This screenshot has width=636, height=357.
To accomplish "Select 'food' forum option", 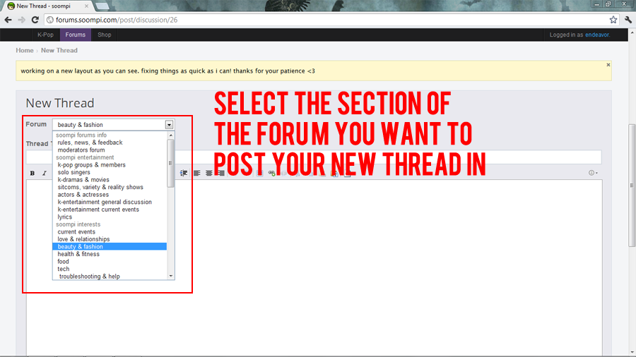I will (64, 262).
